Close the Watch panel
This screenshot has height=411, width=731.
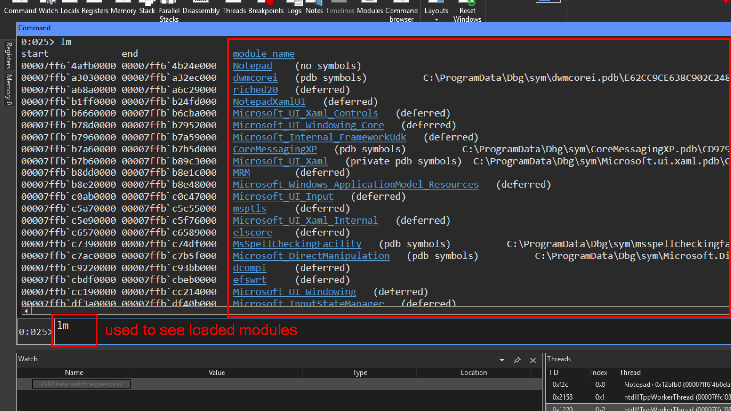pos(533,360)
